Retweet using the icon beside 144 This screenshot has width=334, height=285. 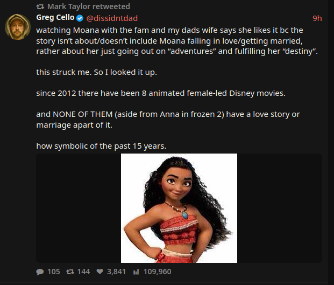point(70,272)
